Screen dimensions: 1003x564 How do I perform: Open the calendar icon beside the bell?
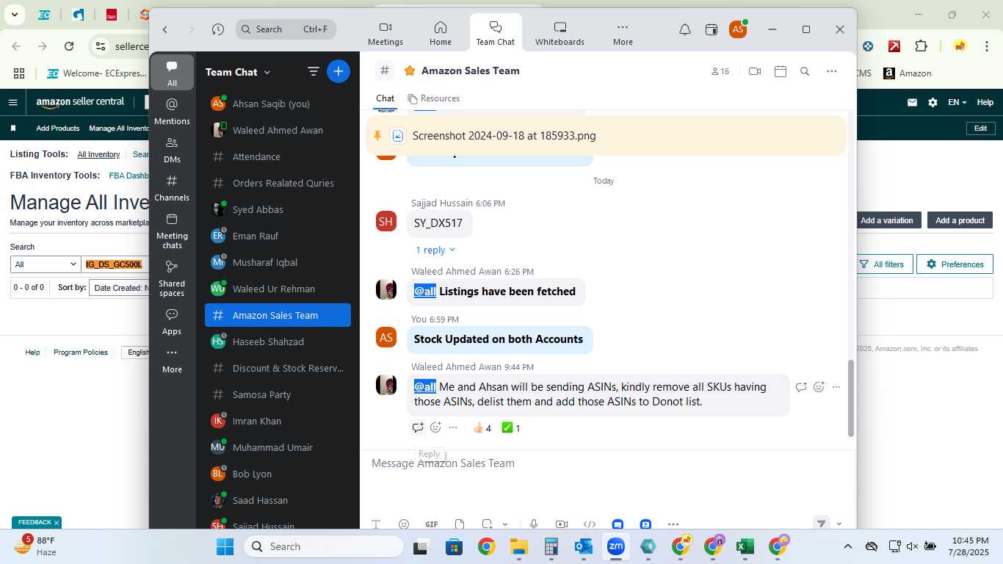click(711, 29)
